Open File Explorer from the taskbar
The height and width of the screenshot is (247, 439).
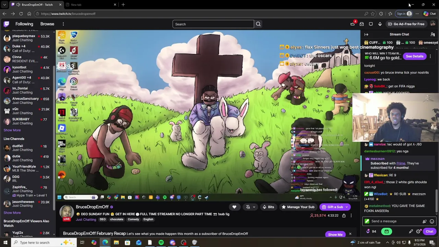tap(116, 243)
